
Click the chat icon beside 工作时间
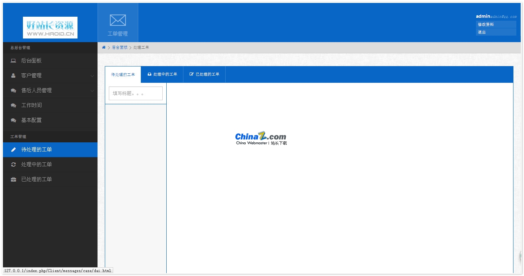tap(13, 105)
